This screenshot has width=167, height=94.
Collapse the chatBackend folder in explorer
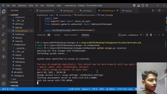[21, 45]
